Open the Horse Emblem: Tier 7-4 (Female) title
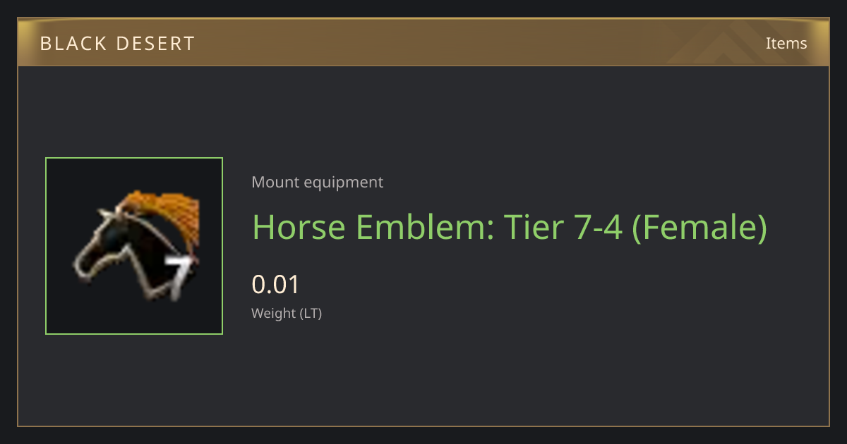The image size is (847, 444). click(x=509, y=227)
